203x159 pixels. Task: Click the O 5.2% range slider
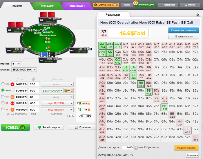click(86, 116)
